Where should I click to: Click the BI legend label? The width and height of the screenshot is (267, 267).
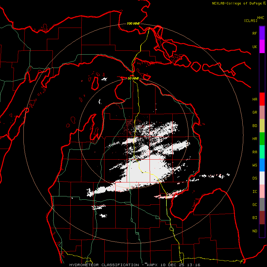(x=255, y=218)
